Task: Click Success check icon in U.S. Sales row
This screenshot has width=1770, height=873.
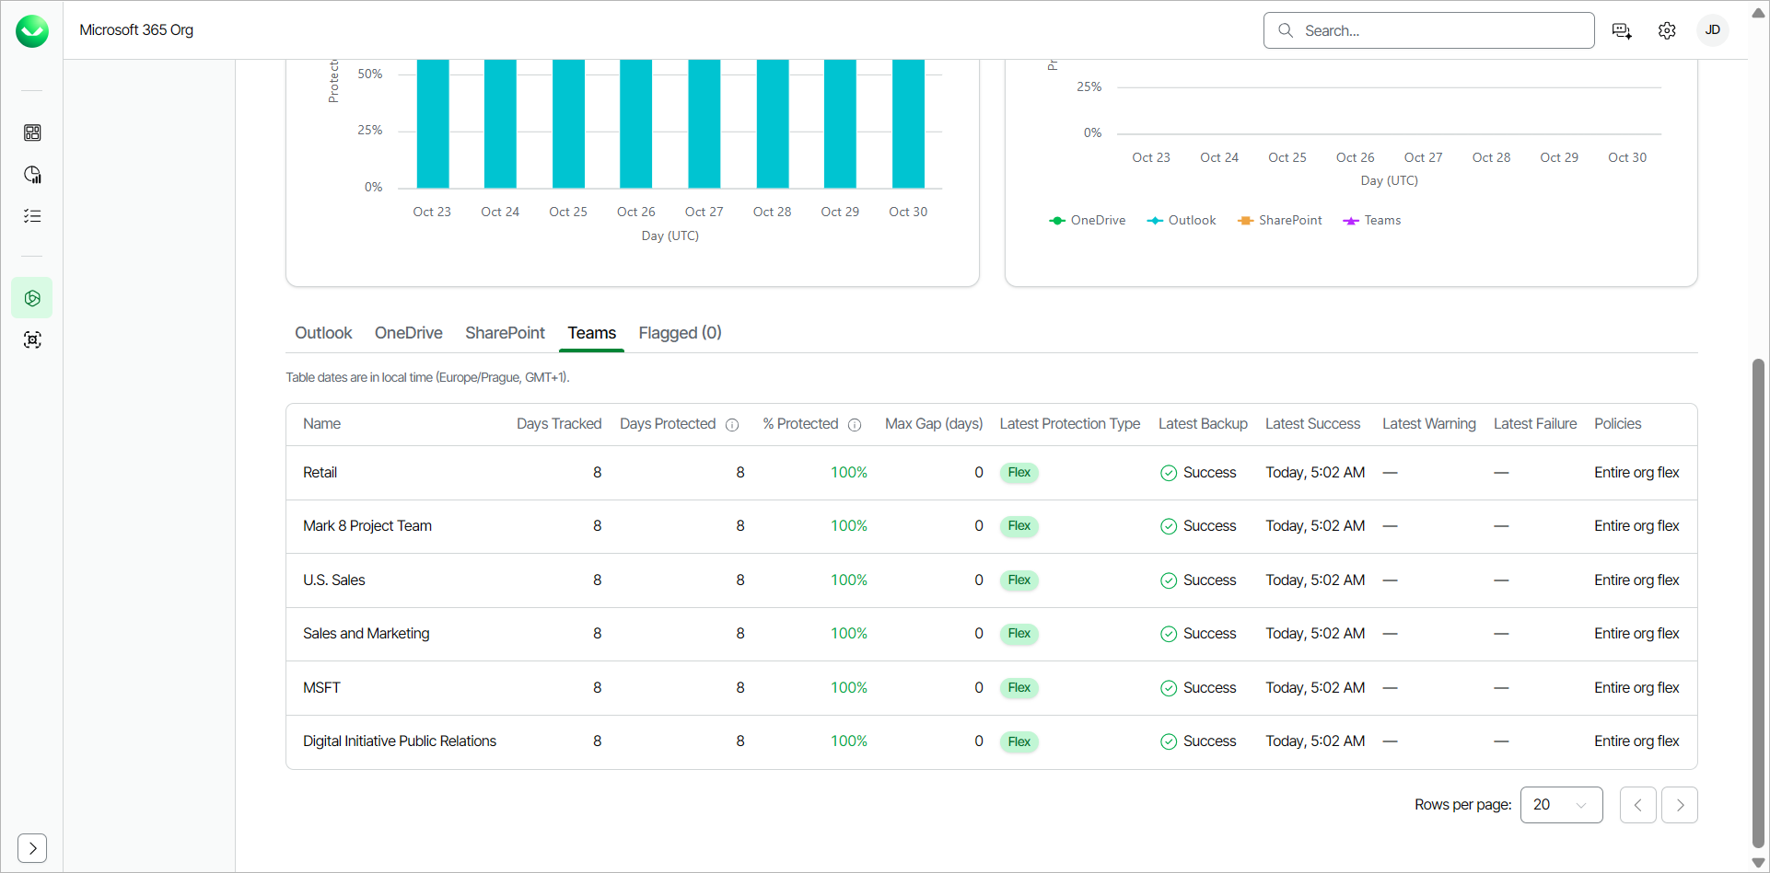Action: coord(1169,580)
